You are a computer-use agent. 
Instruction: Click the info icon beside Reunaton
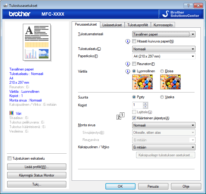(128, 64)
